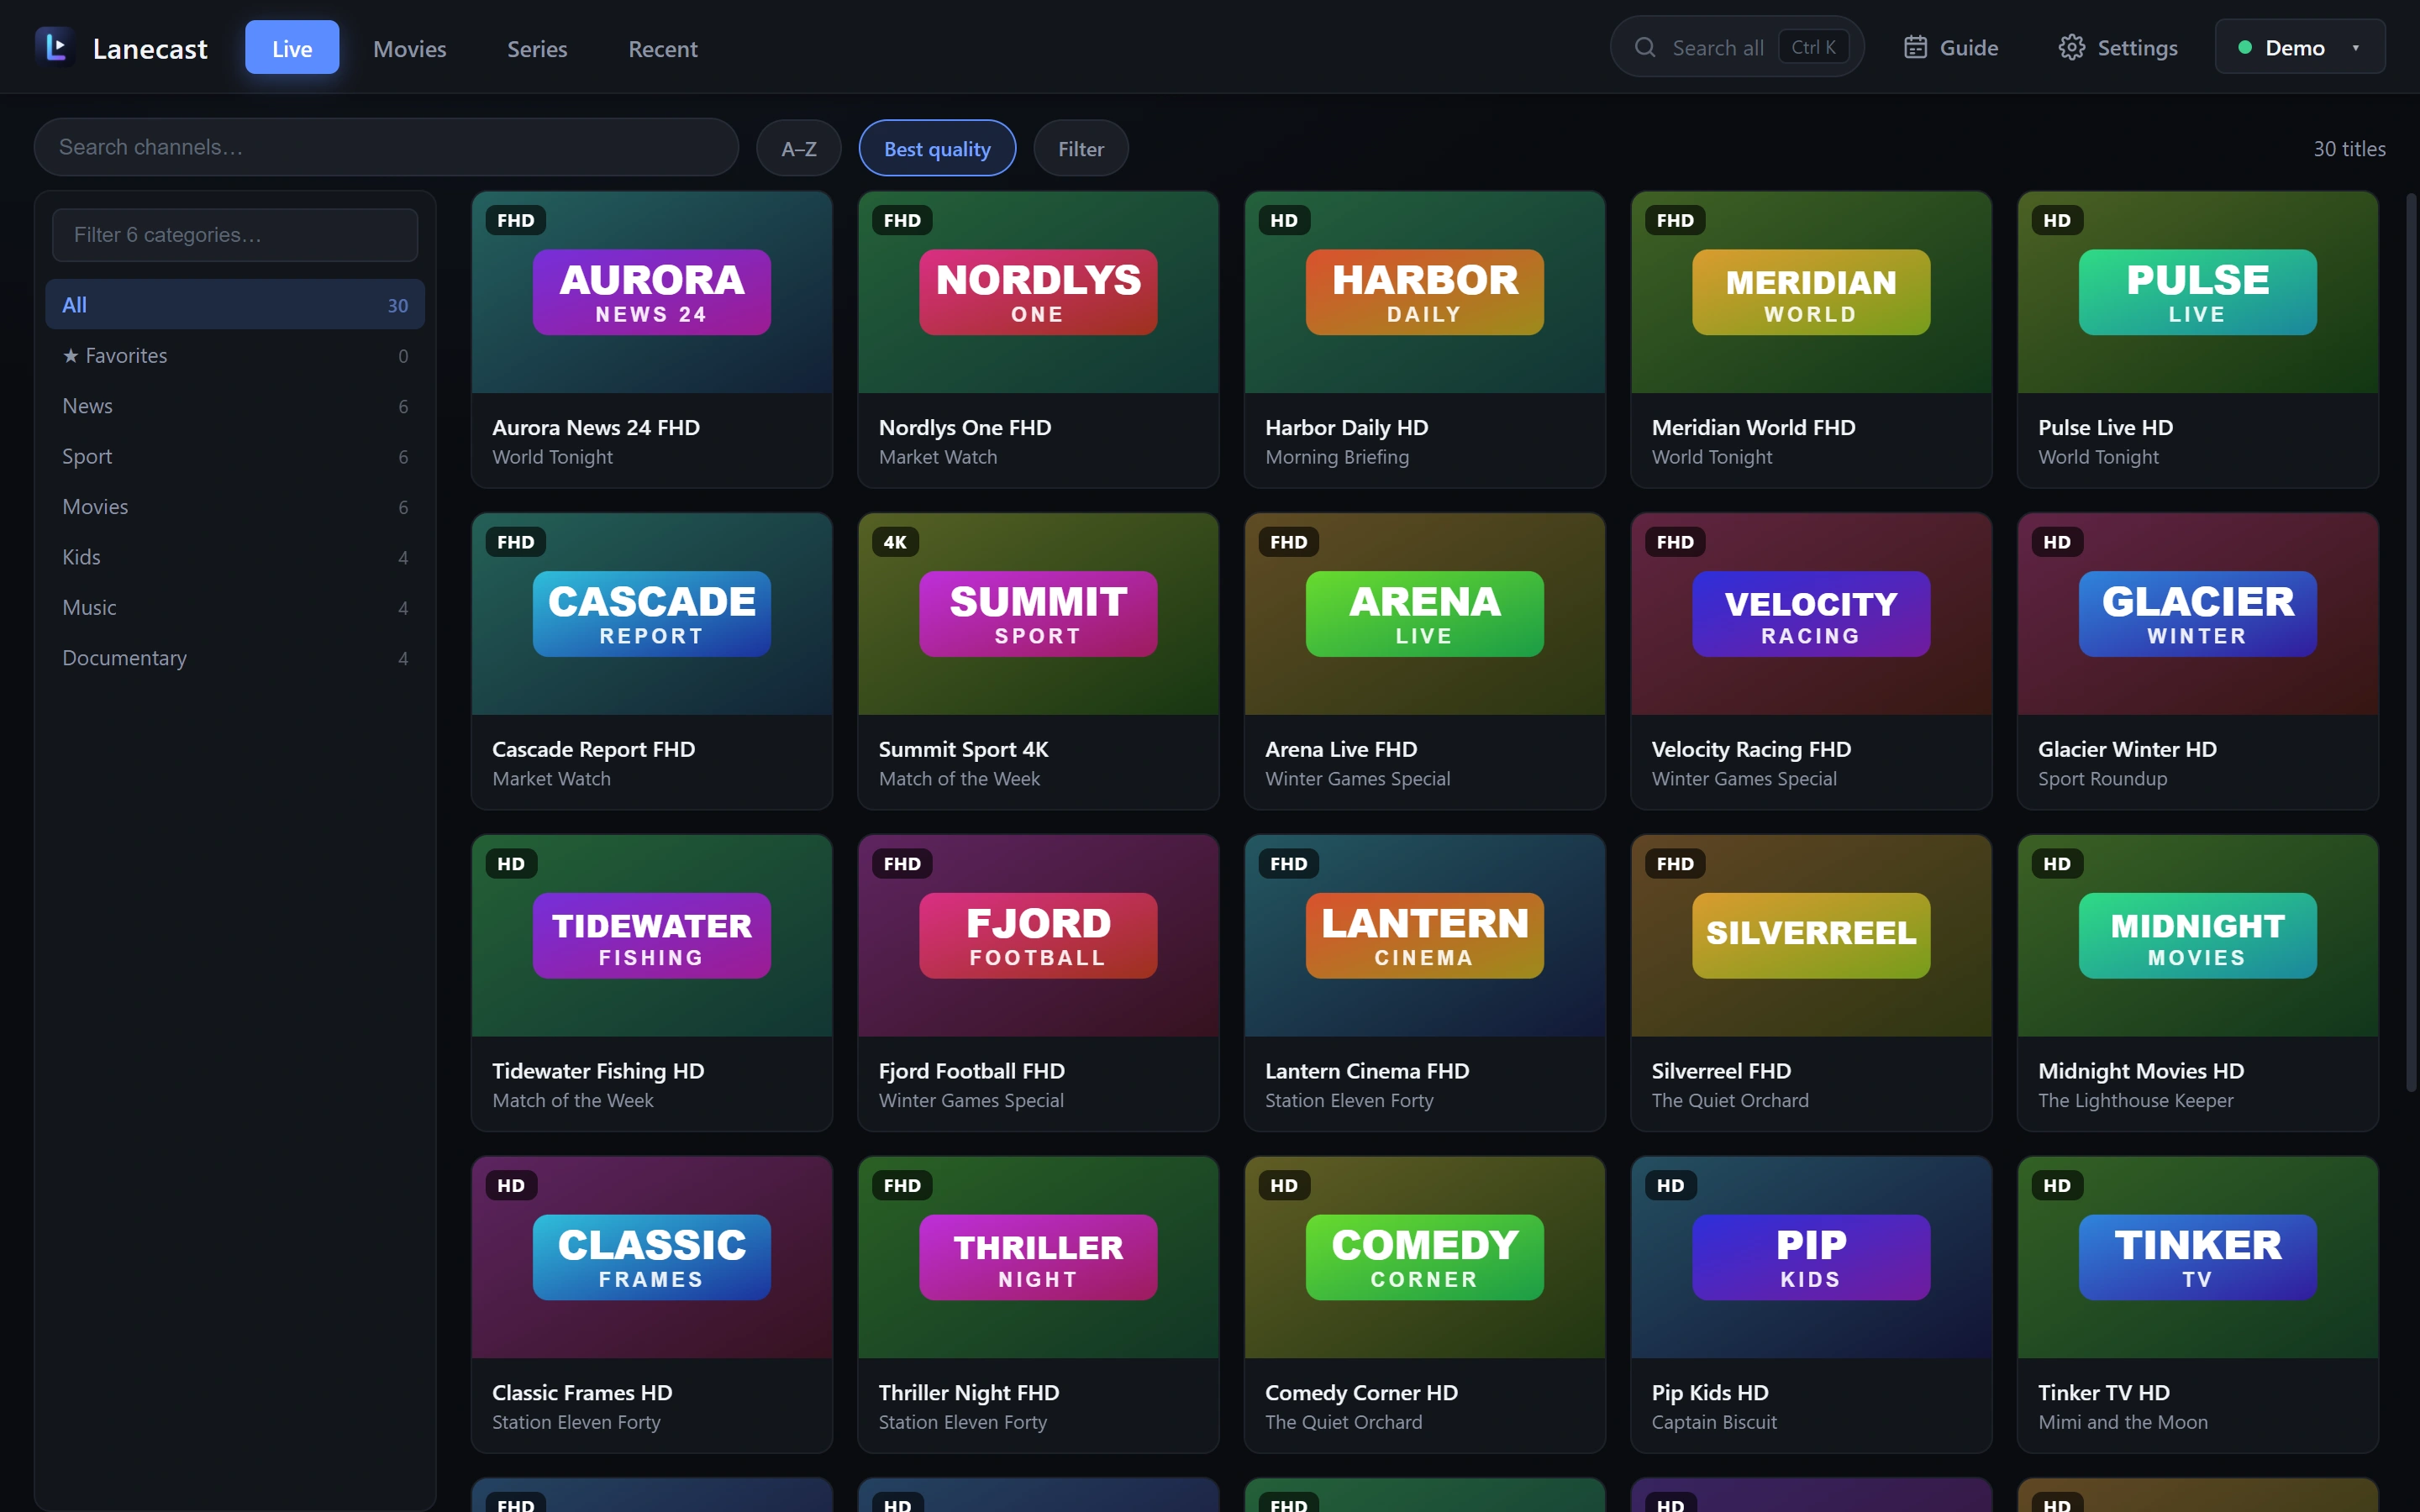
Task: Open the Demo profile dropdown
Action: coord(2299,47)
